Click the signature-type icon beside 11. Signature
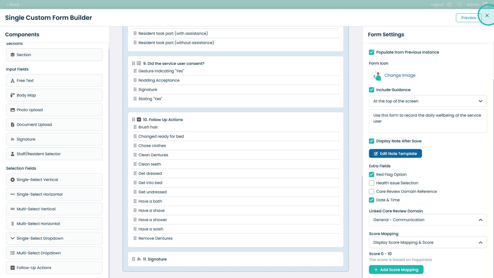 coord(139,259)
